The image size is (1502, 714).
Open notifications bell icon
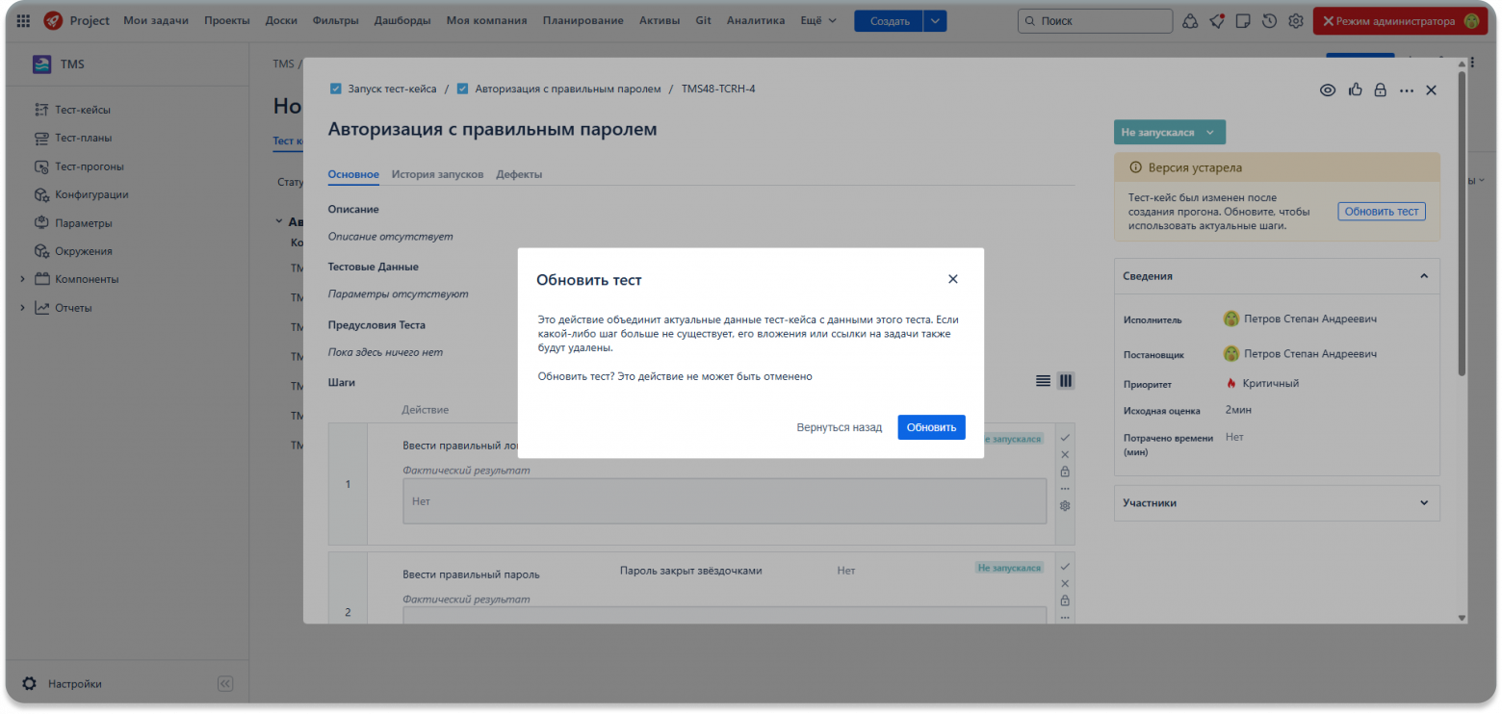(1218, 20)
